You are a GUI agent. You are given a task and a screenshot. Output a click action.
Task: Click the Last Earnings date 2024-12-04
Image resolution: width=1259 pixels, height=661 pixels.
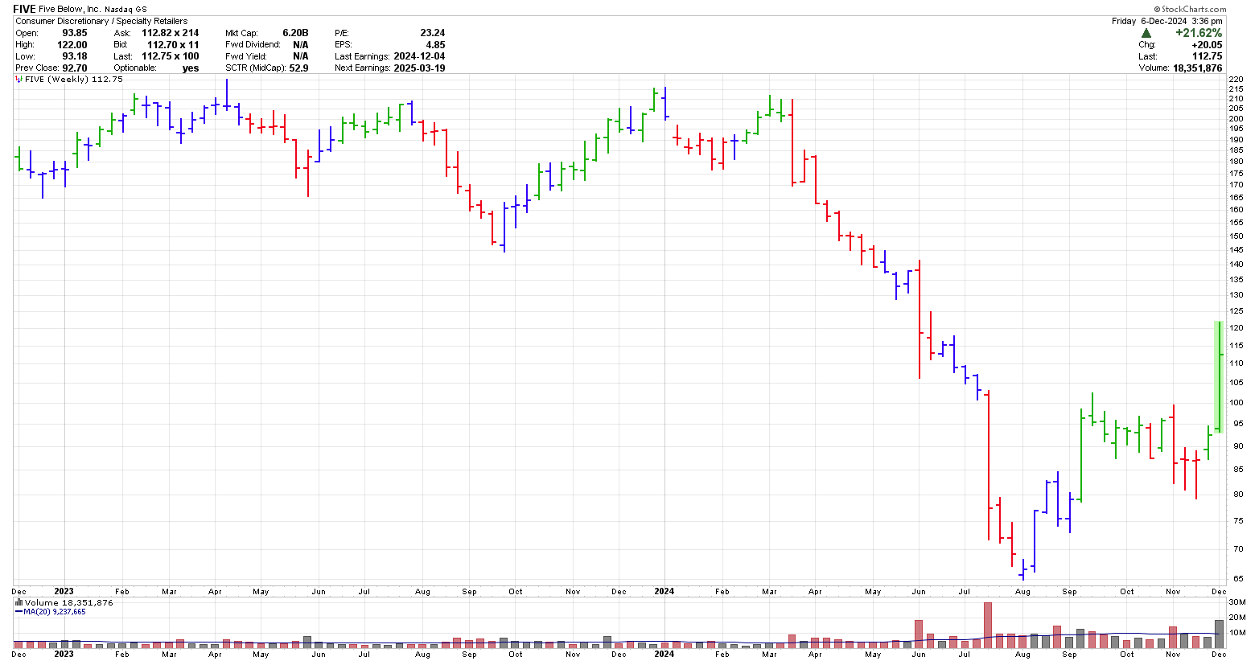point(419,56)
